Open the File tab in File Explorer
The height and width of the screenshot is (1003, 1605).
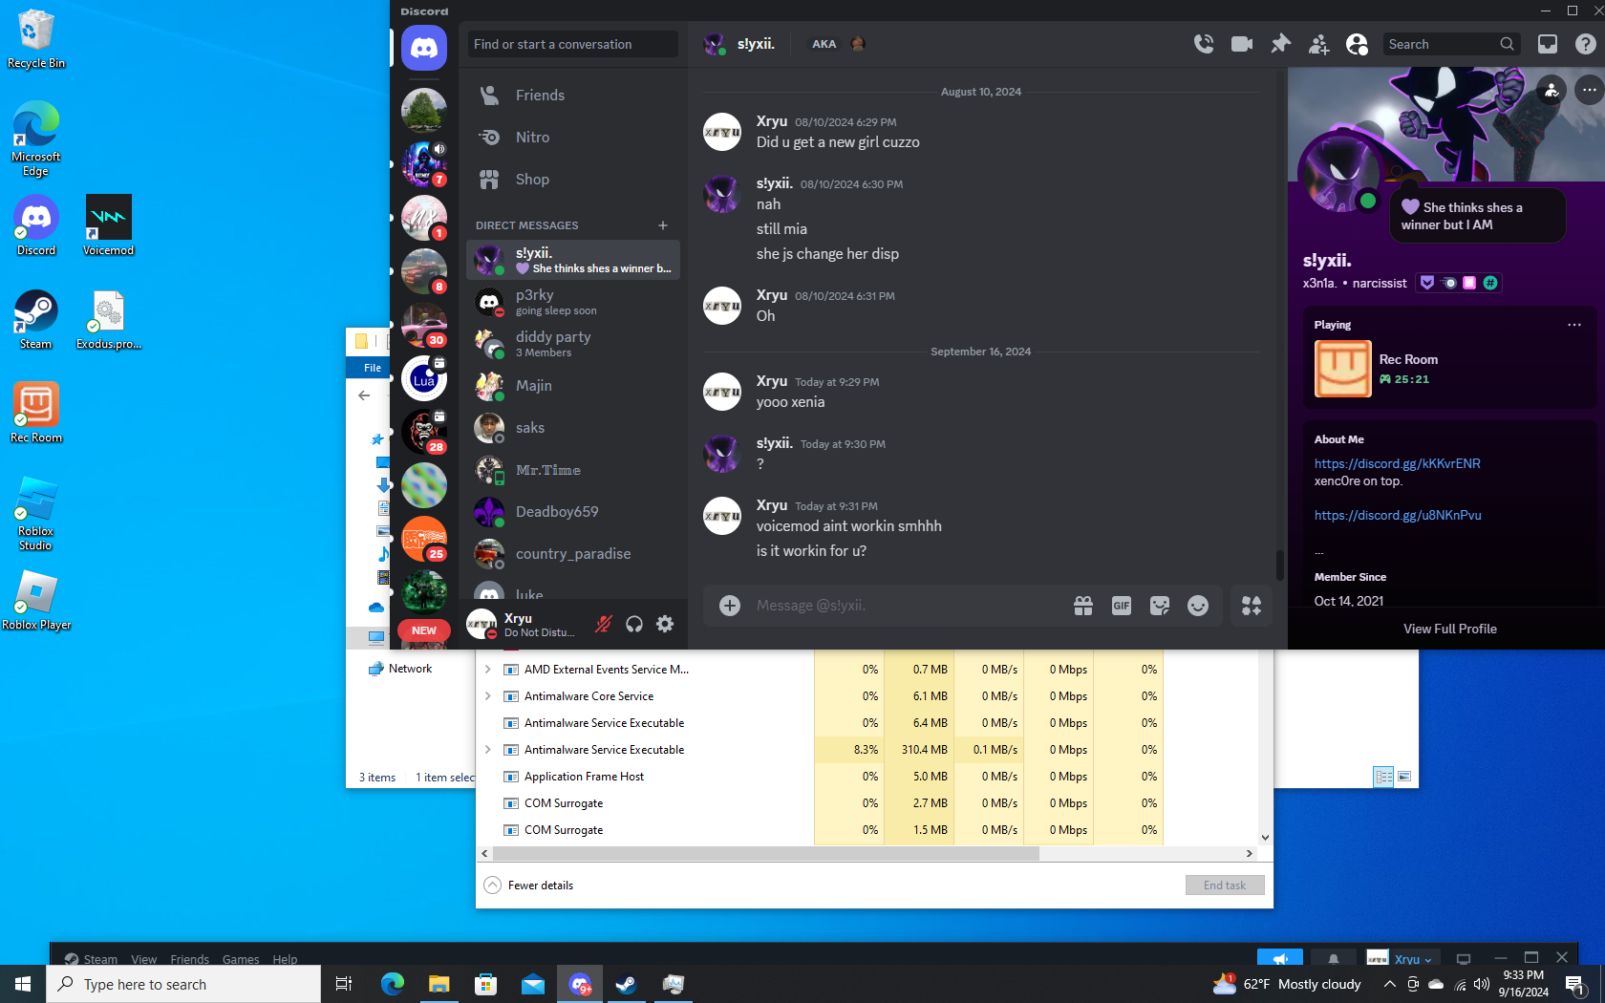(x=373, y=368)
